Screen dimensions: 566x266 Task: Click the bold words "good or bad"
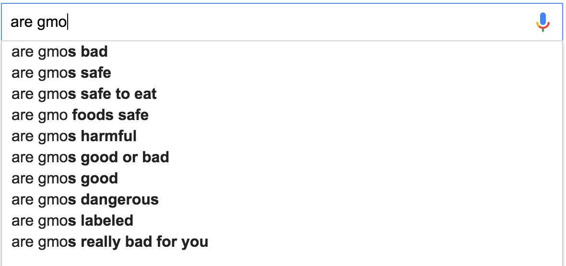click(x=125, y=157)
